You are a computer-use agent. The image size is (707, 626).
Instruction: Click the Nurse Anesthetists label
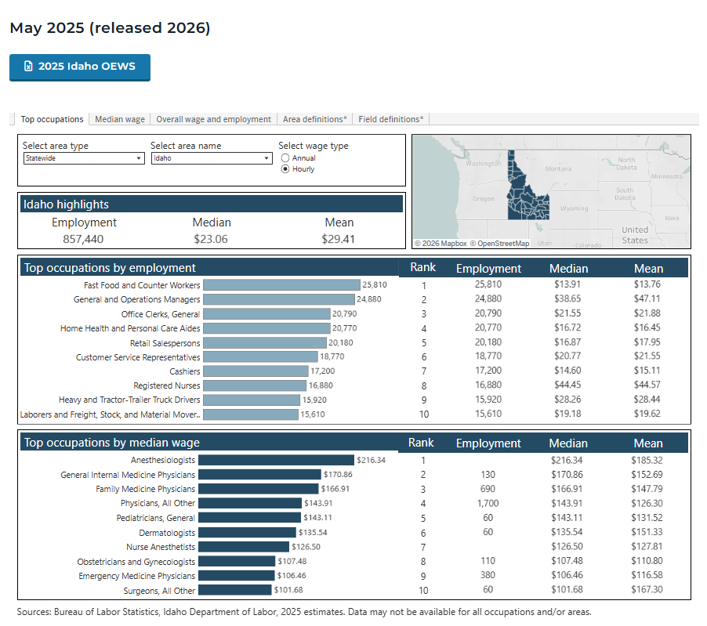[x=161, y=547]
